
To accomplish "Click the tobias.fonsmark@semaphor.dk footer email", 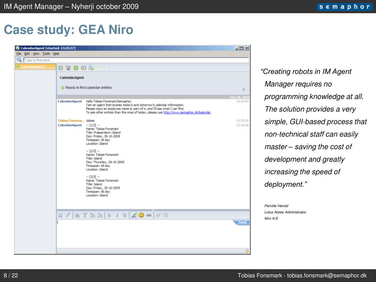I will [327, 275].
